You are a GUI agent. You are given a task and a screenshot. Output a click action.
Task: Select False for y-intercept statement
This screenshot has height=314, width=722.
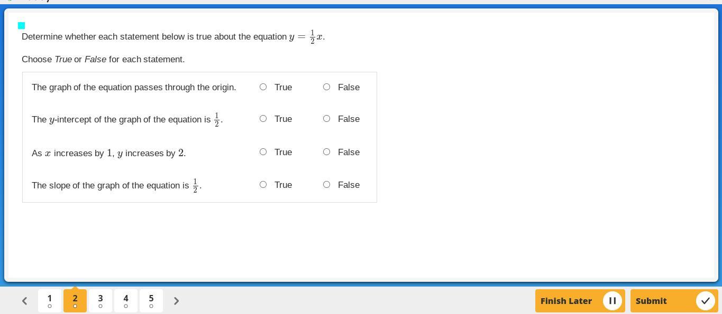[326, 119]
